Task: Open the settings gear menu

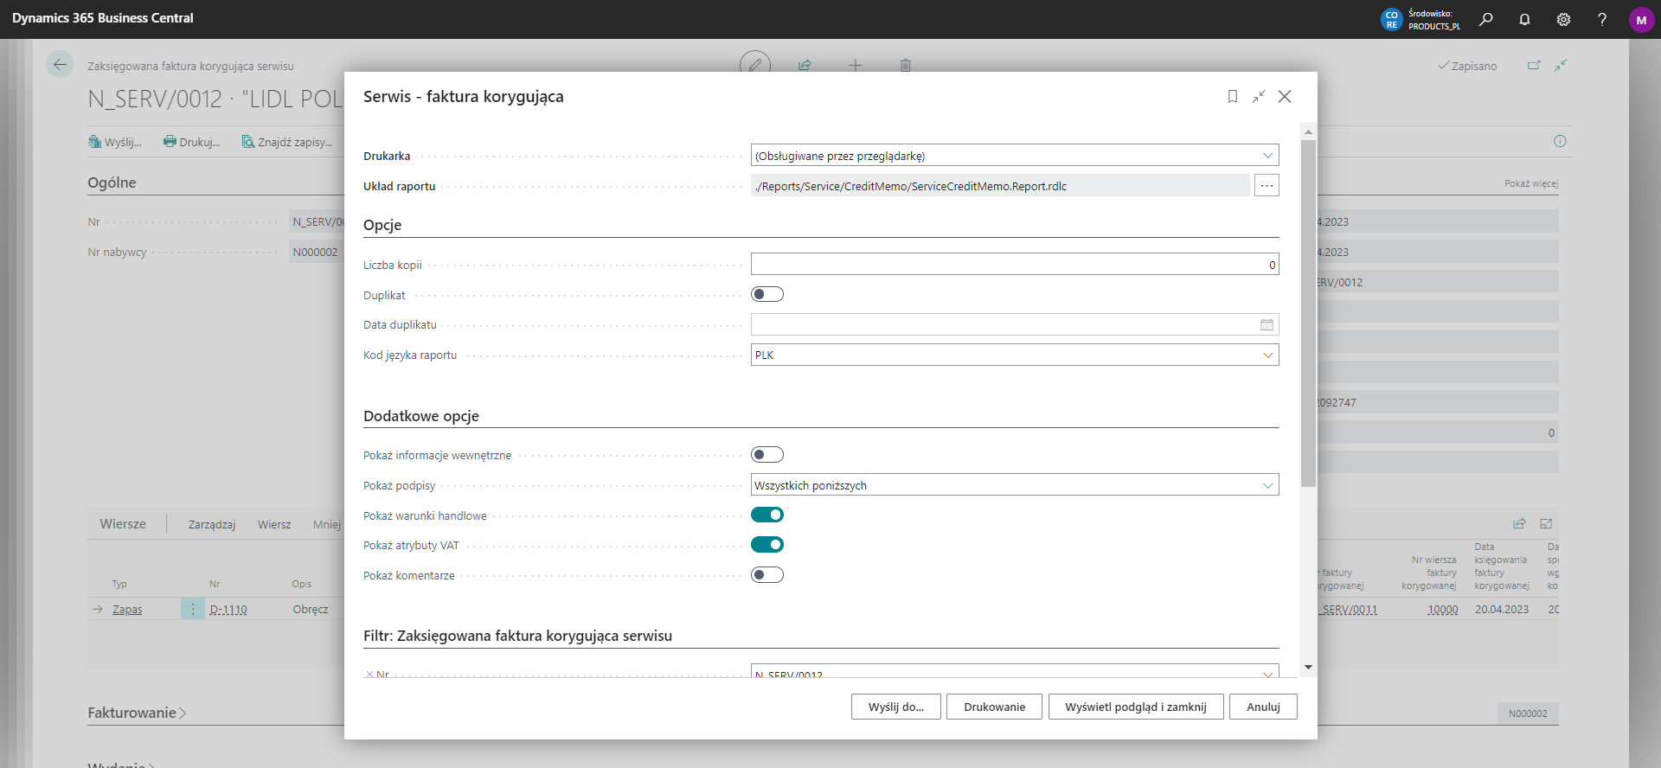Action: pyautogui.click(x=1563, y=19)
